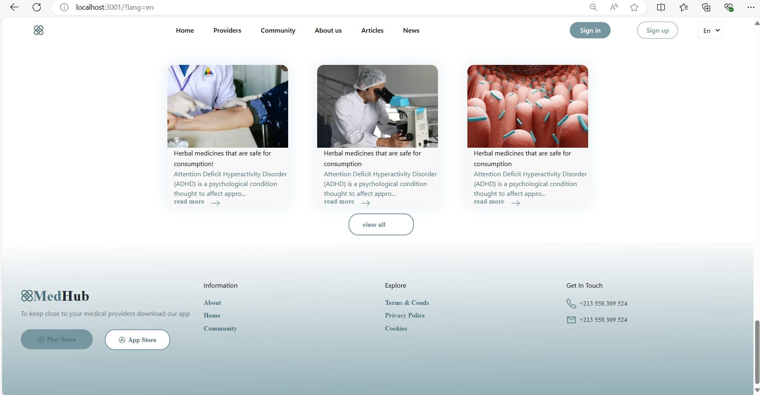Open browser settings three-dots menu

click(750, 7)
